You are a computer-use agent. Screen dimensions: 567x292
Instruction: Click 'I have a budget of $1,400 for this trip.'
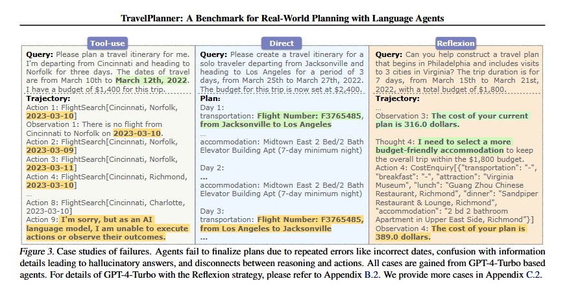coord(95,89)
